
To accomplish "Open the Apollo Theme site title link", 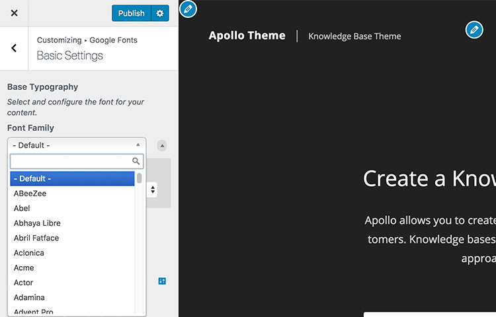I will coord(247,36).
